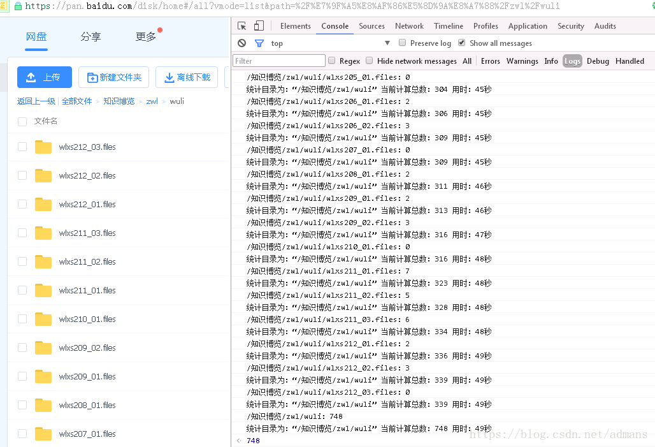Switch to the 分享 tab
The height and width of the screenshot is (447, 655).
coord(90,37)
